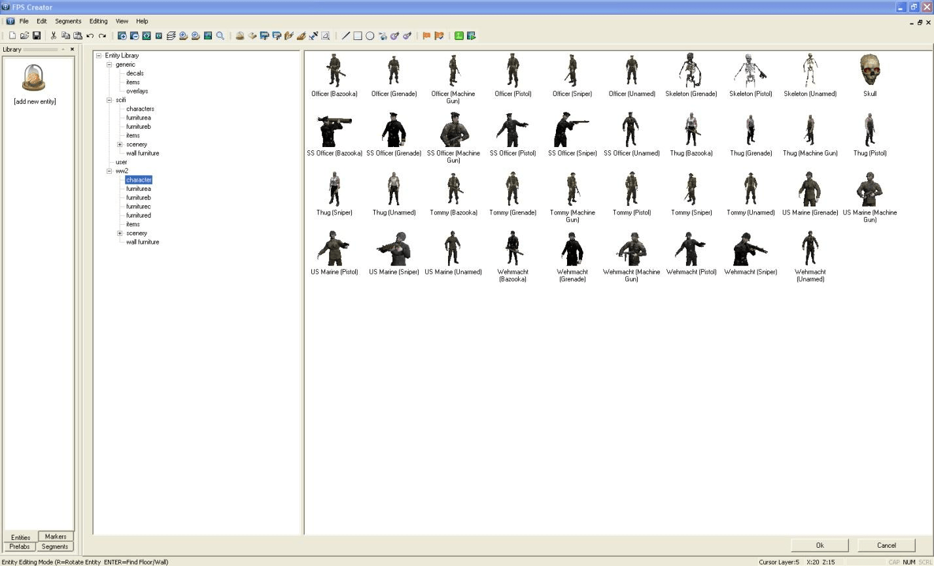
Task: Collapse the generic tree folder
Action: click(109, 65)
